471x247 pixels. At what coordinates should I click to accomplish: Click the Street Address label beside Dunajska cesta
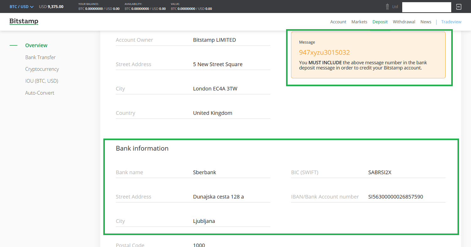pyautogui.click(x=133, y=197)
